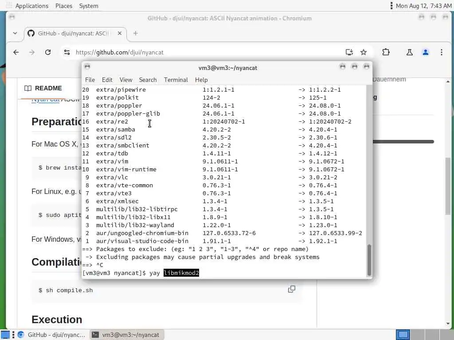Viewport: 454px width, 340px height.
Task: Open the terminal Search menu
Action: [148, 80]
